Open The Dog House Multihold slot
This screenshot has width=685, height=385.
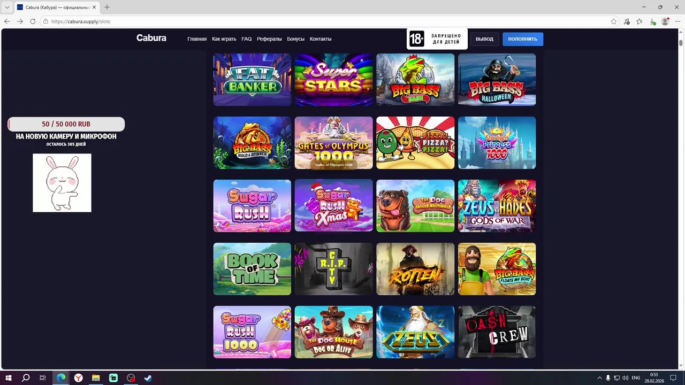pos(415,206)
